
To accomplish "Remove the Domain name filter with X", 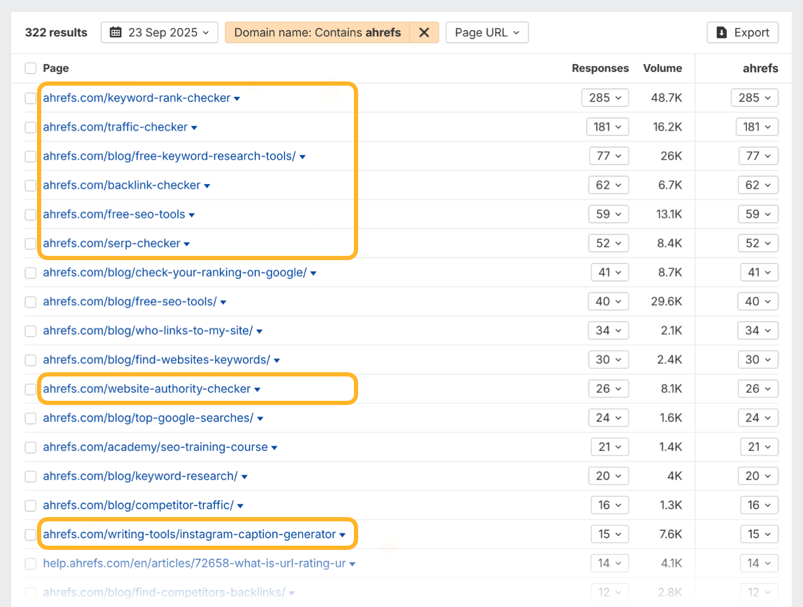I will coord(424,32).
